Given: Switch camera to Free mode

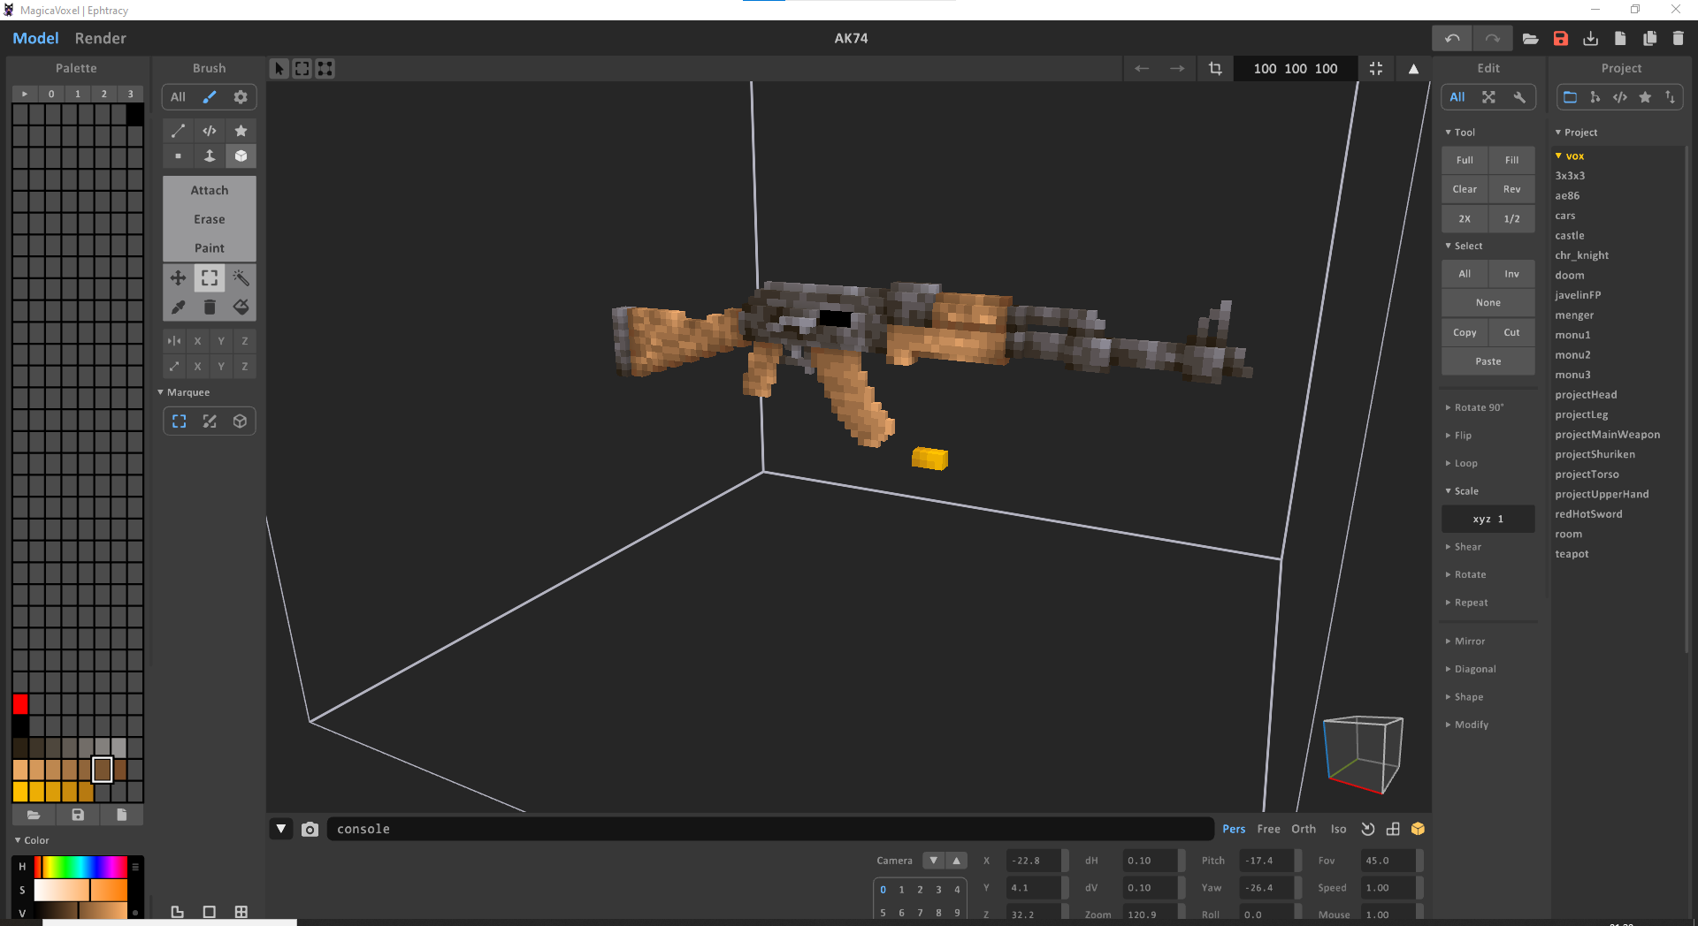Looking at the screenshot, I should click(x=1268, y=829).
